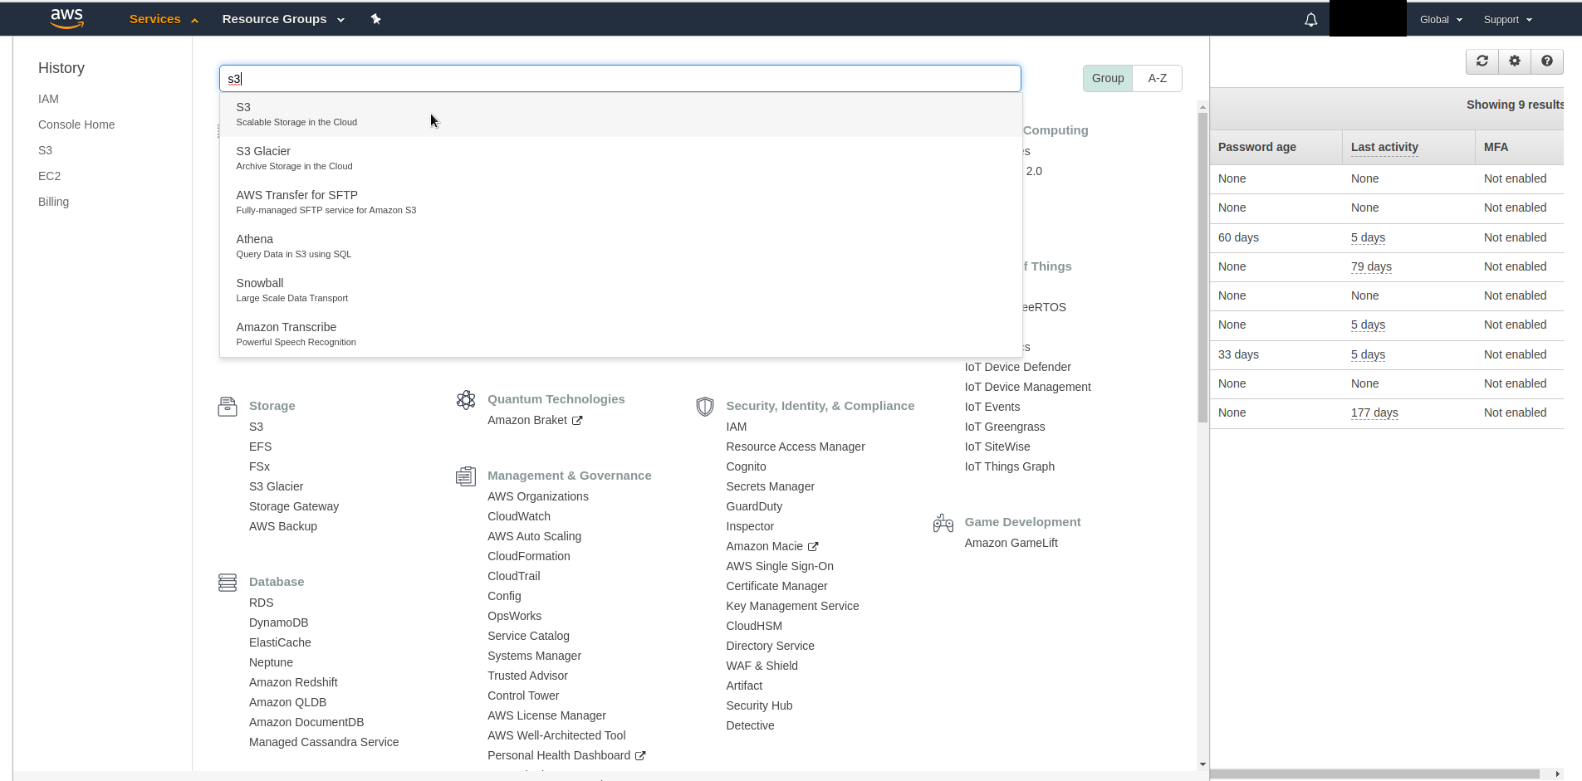Screen dimensions: 1582x781
Task: Click external link icon beside Amazon Braket
Action: click(x=577, y=421)
